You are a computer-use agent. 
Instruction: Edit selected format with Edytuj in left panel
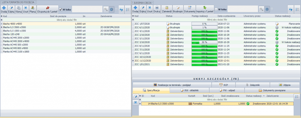11,9
